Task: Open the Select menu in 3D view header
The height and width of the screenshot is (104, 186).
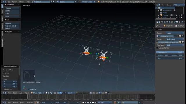Action: [x=15, y=93]
